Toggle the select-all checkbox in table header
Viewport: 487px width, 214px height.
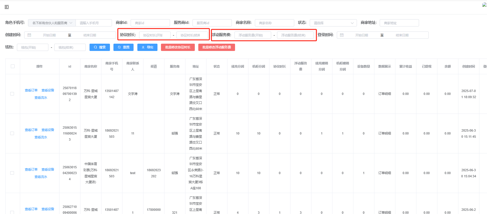[x=13, y=66]
